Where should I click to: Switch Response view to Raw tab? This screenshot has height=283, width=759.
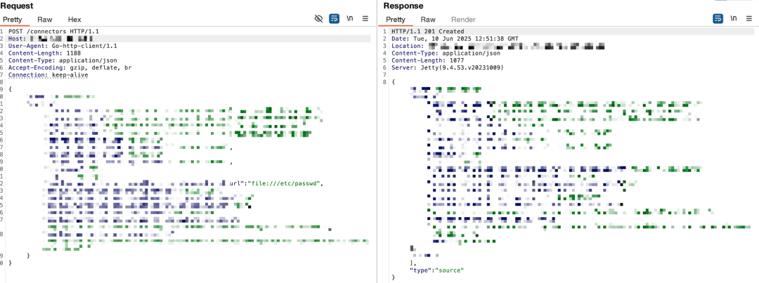click(x=428, y=20)
